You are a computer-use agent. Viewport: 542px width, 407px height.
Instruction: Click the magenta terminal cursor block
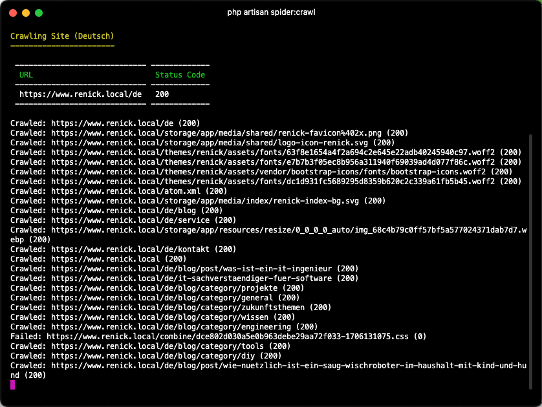pos(13,384)
